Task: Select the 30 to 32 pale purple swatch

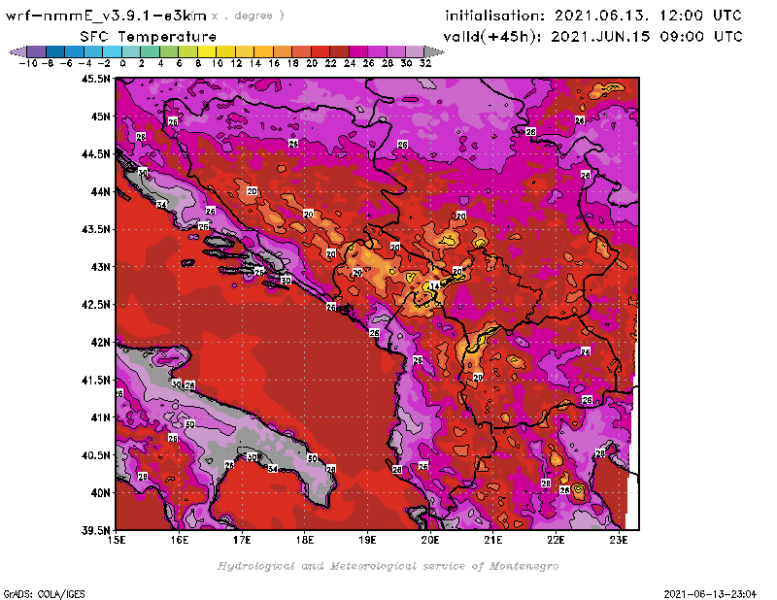Action: 415,51
